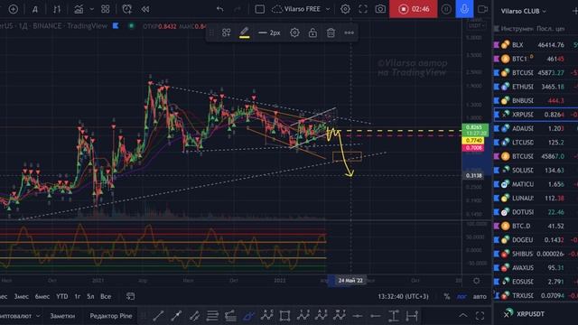Redo the chart action
Screen dimensions: 578x325
238,9
